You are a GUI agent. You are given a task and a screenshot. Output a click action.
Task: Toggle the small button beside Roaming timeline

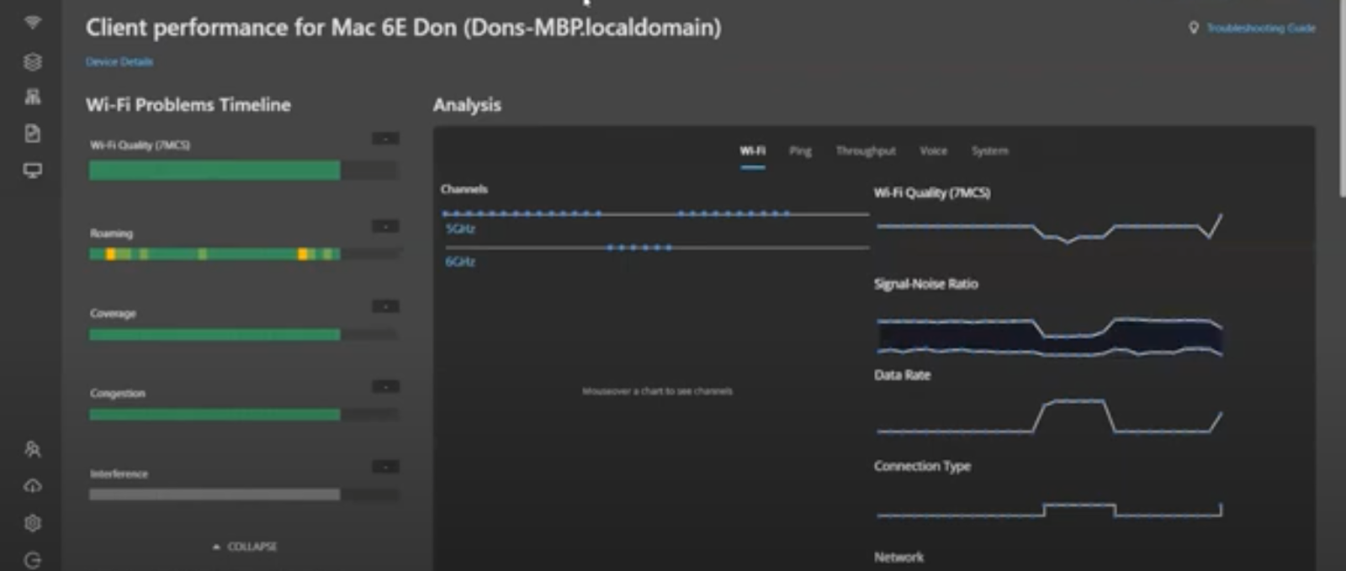coord(385,226)
